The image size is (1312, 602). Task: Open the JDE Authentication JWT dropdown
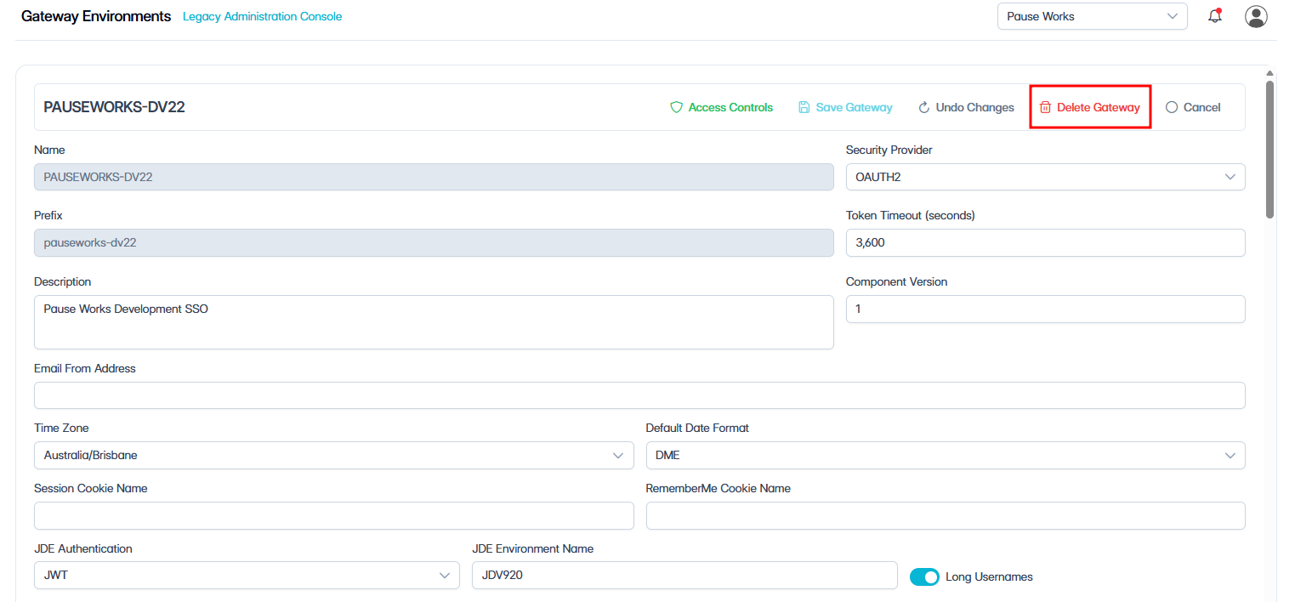pyautogui.click(x=247, y=576)
